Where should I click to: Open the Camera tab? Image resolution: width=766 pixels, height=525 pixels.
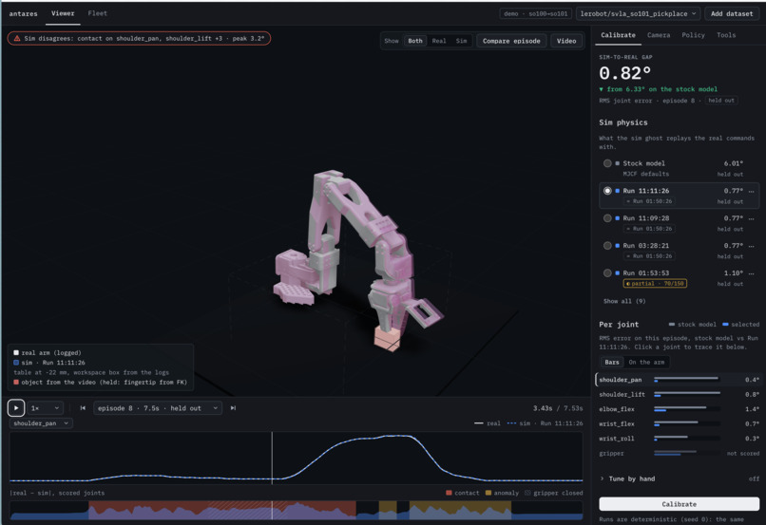(x=659, y=35)
